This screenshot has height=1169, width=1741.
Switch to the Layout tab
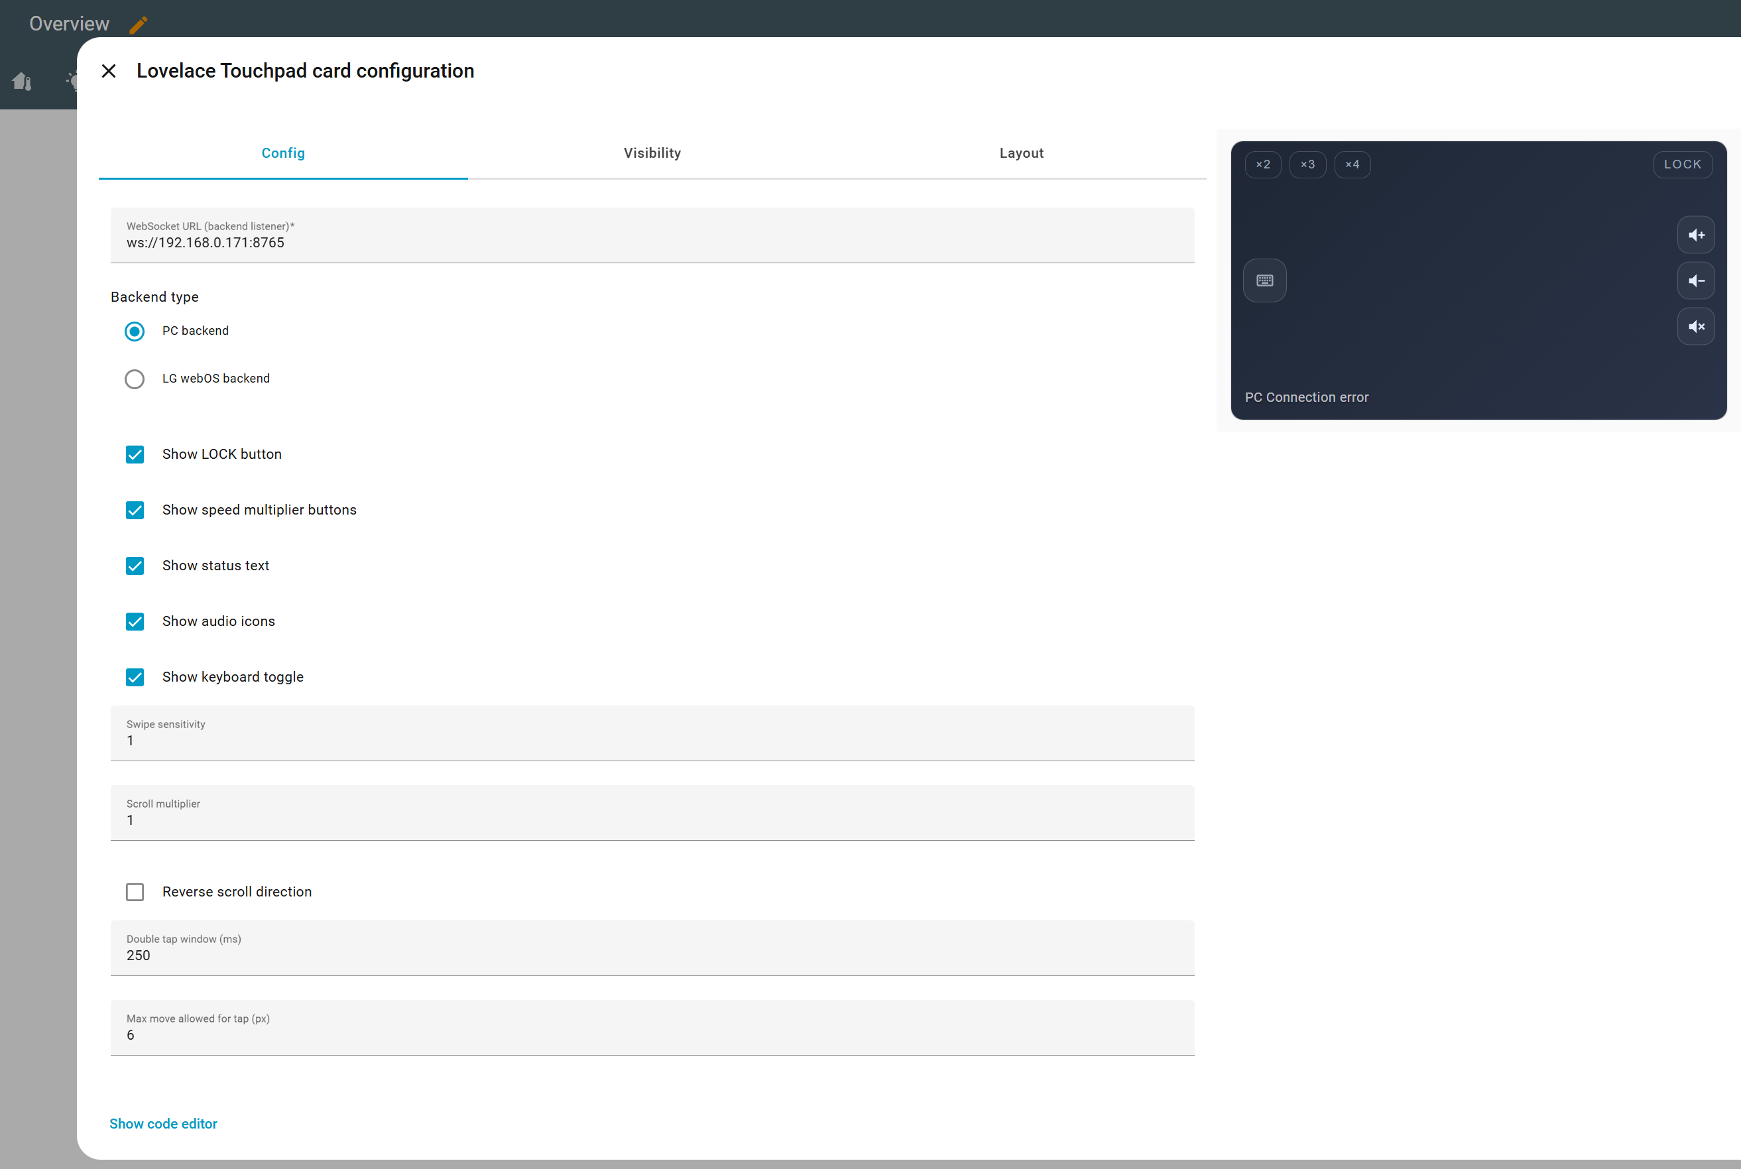[x=1021, y=153]
